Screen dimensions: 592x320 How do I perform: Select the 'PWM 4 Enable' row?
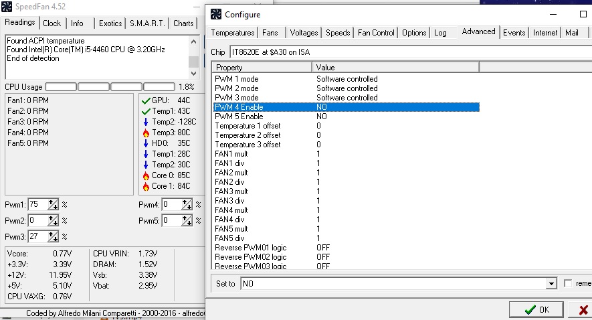pyautogui.click(x=347, y=107)
